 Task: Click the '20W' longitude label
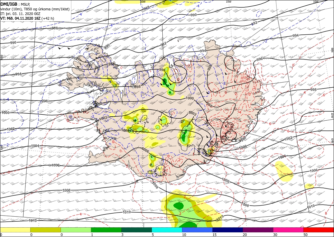pyautogui.click(x=143, y=1)
